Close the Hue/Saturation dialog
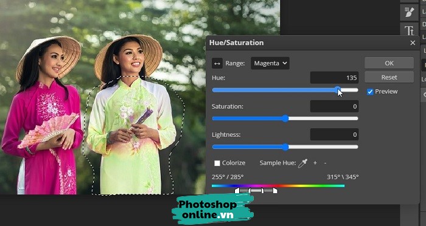This screenshot has height=226, width=426. 413,43
